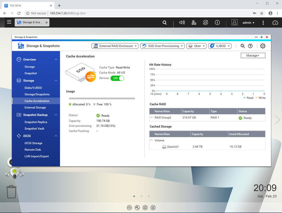This screenshot has height=213, width=282.
Task: Open External RAID Enclosure dropdown
Action: (115, 46)
